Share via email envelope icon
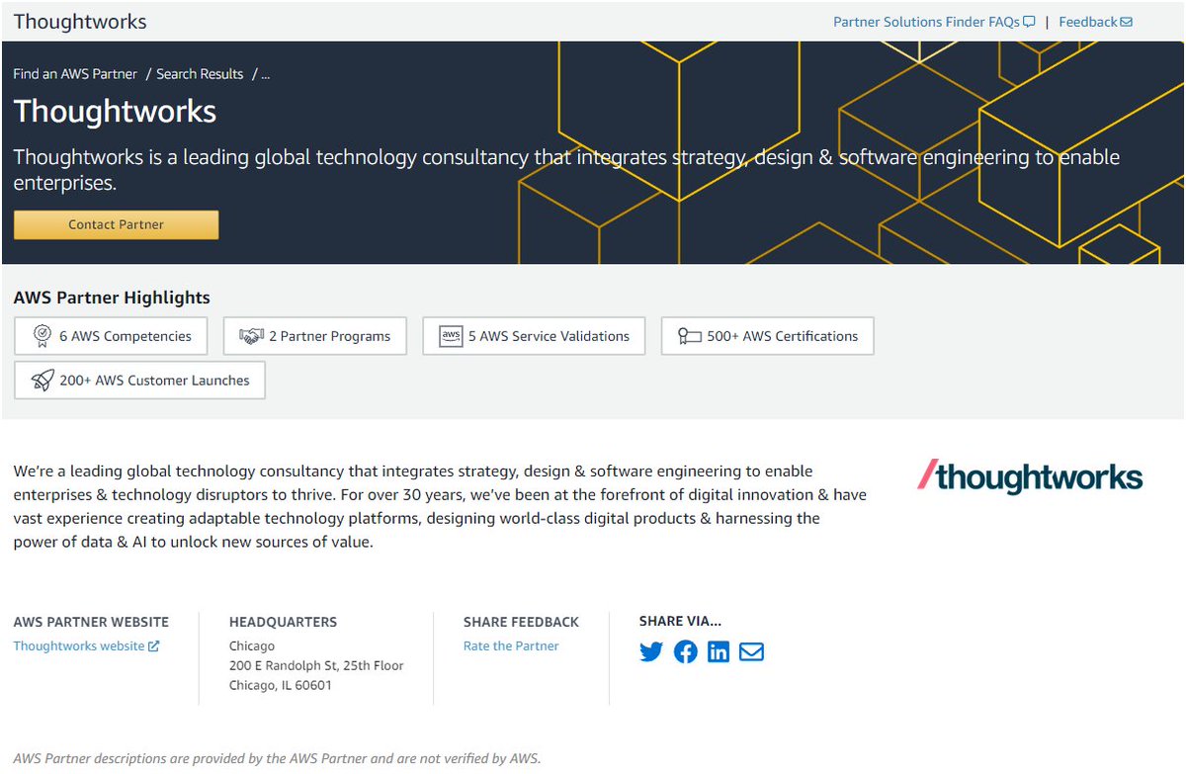 tap(752, 651)
